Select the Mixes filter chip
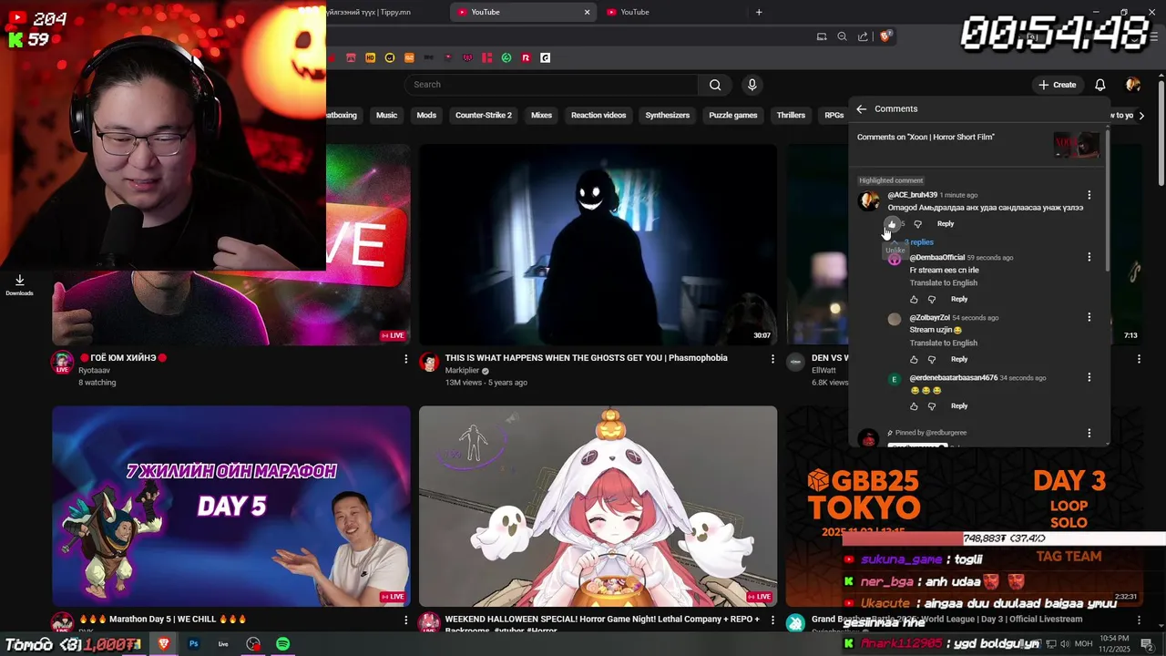Screen dimensions: 1166x656 pos(541,116)
